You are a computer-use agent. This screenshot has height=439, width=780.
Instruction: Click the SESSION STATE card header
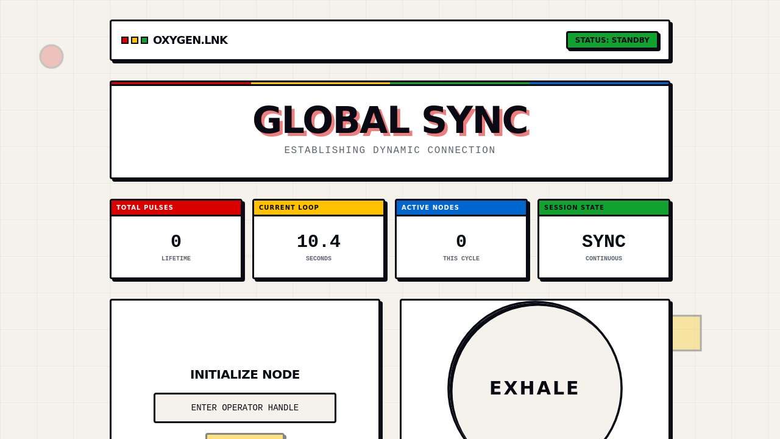[604, 207]
